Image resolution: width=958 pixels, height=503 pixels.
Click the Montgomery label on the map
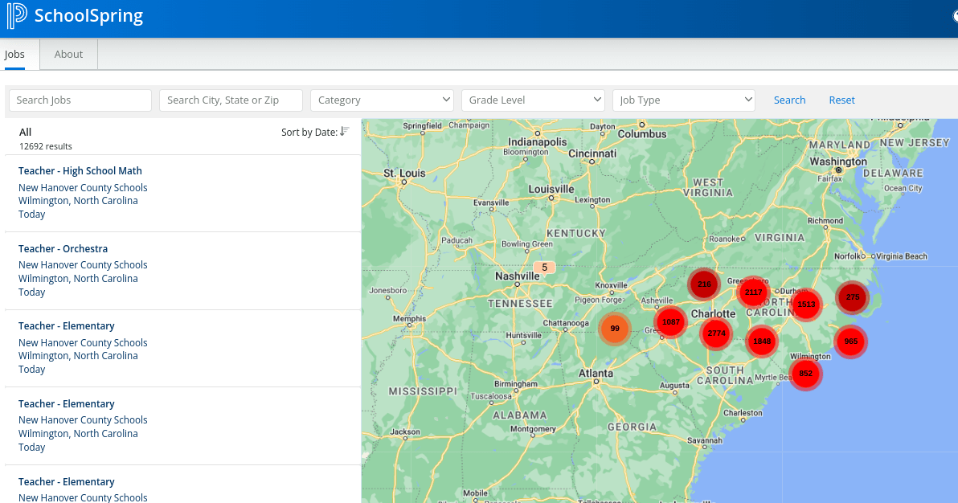pyautogui.click(x=533, y=428)
